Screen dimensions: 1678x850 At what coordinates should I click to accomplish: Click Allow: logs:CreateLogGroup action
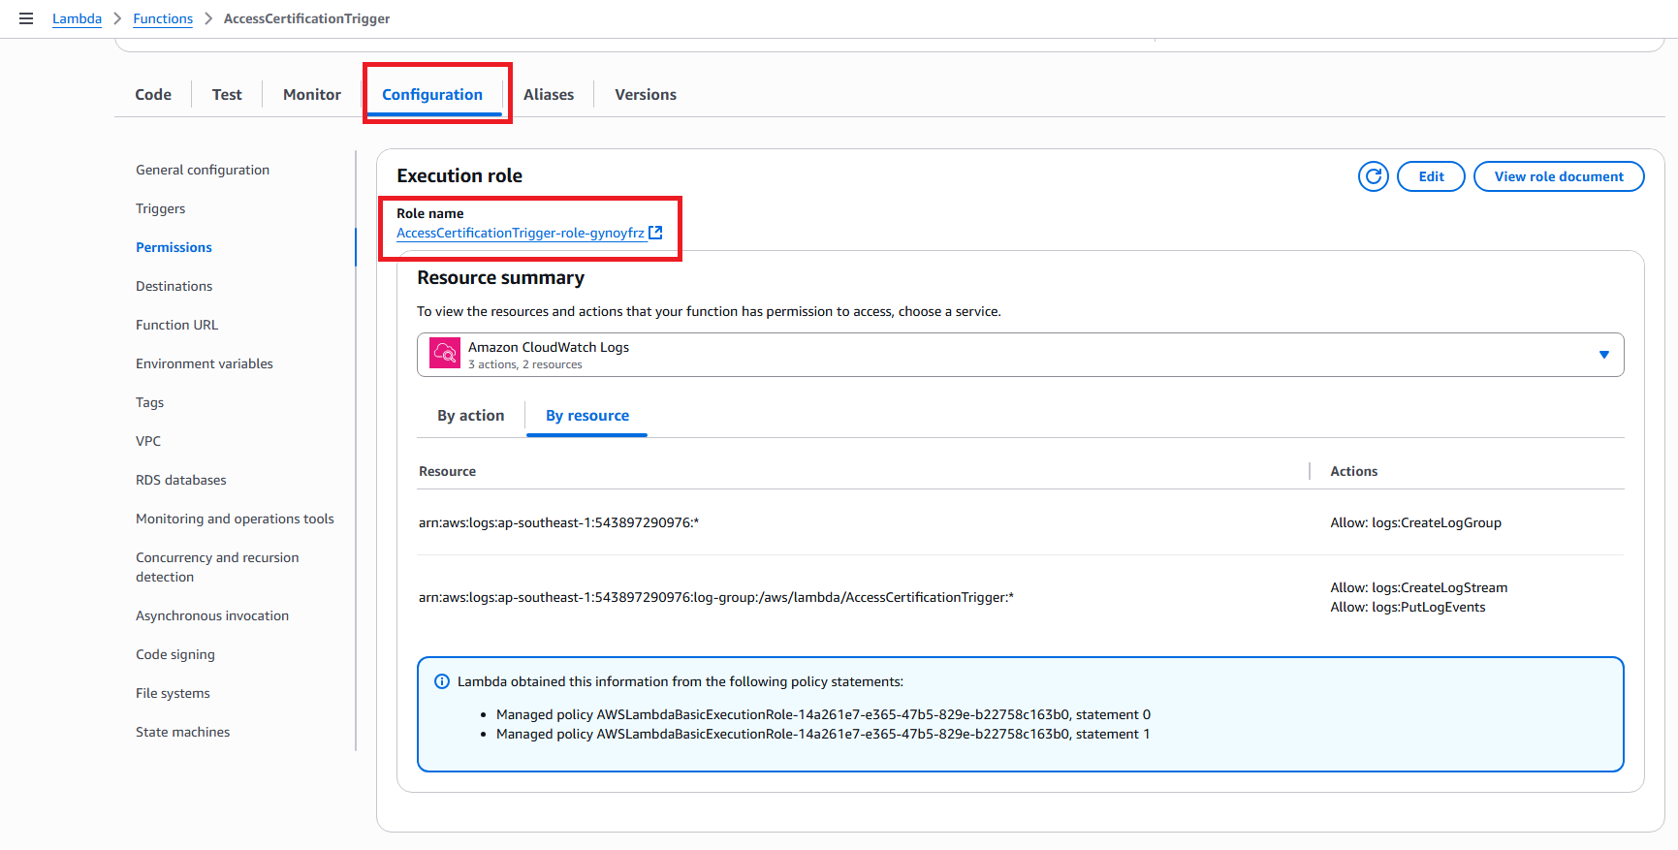point(1415,522)
